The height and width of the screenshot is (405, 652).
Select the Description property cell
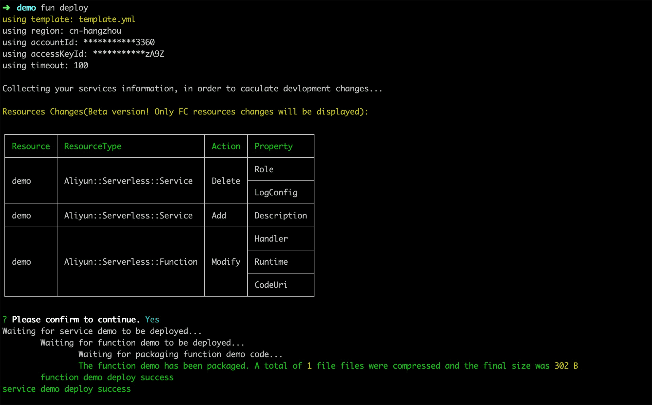(x=280, y=216)
